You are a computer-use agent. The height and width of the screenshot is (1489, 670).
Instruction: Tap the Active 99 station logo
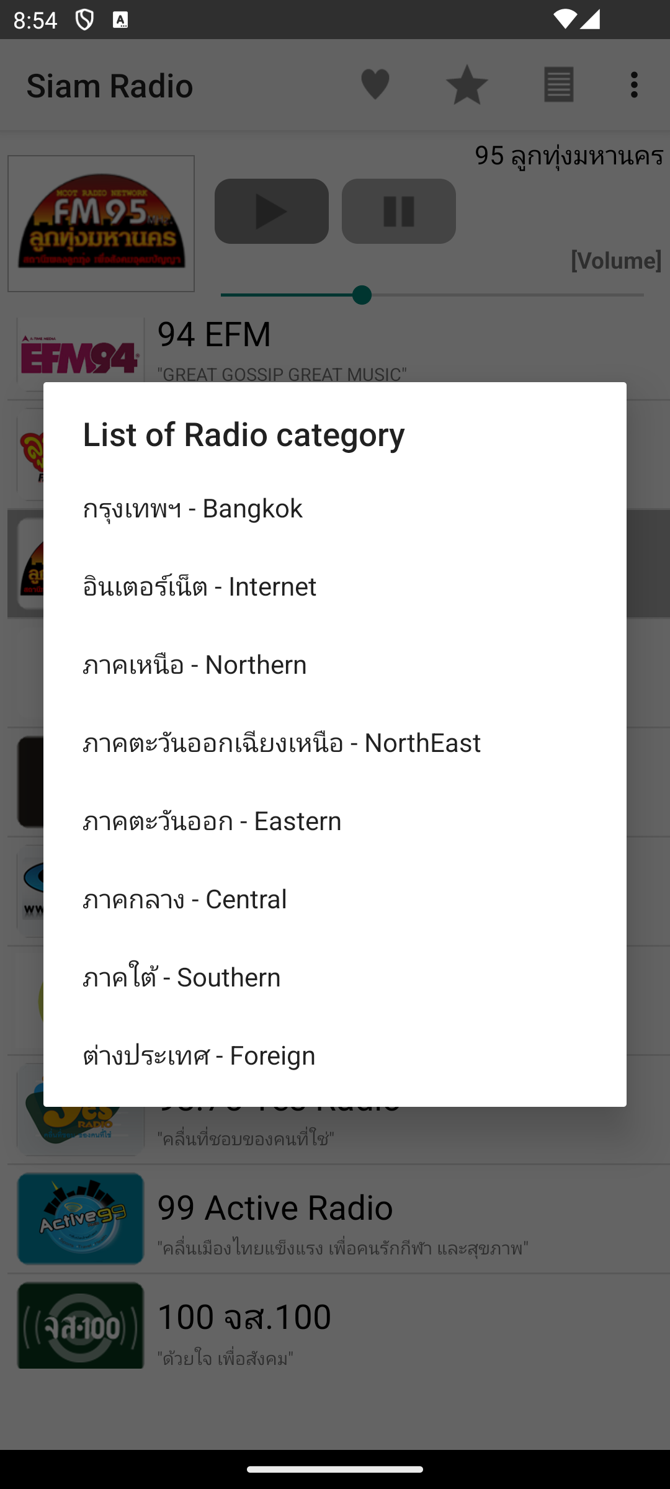pyautogui.click(x=81, y=1218)
